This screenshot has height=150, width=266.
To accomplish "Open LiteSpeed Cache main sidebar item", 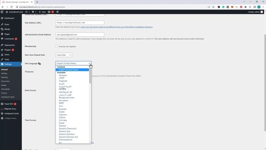I will click(x=12, y=113).
